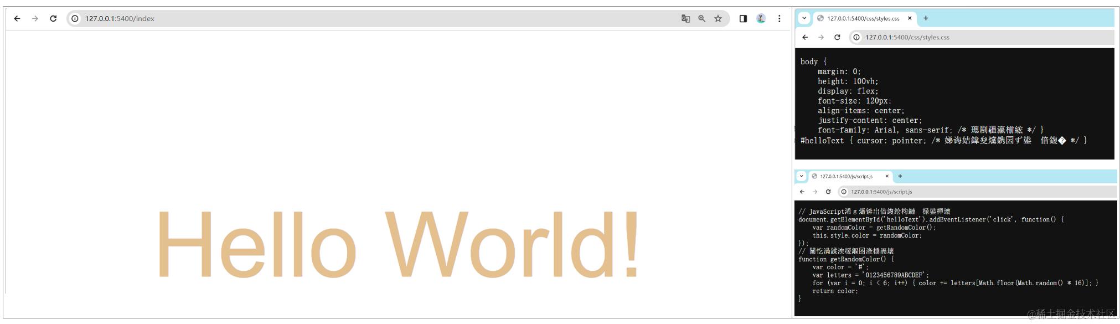
Task: Click the styles.css window address bar
Action: click(x=982, y=37)
